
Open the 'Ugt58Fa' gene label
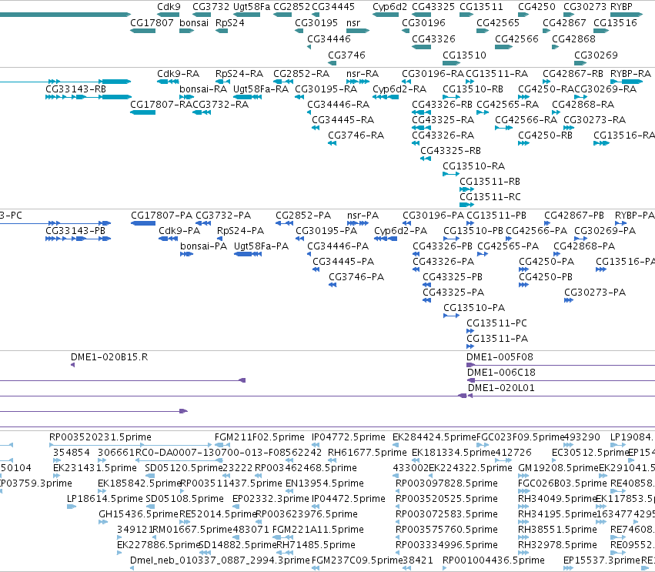pos(252,7)
